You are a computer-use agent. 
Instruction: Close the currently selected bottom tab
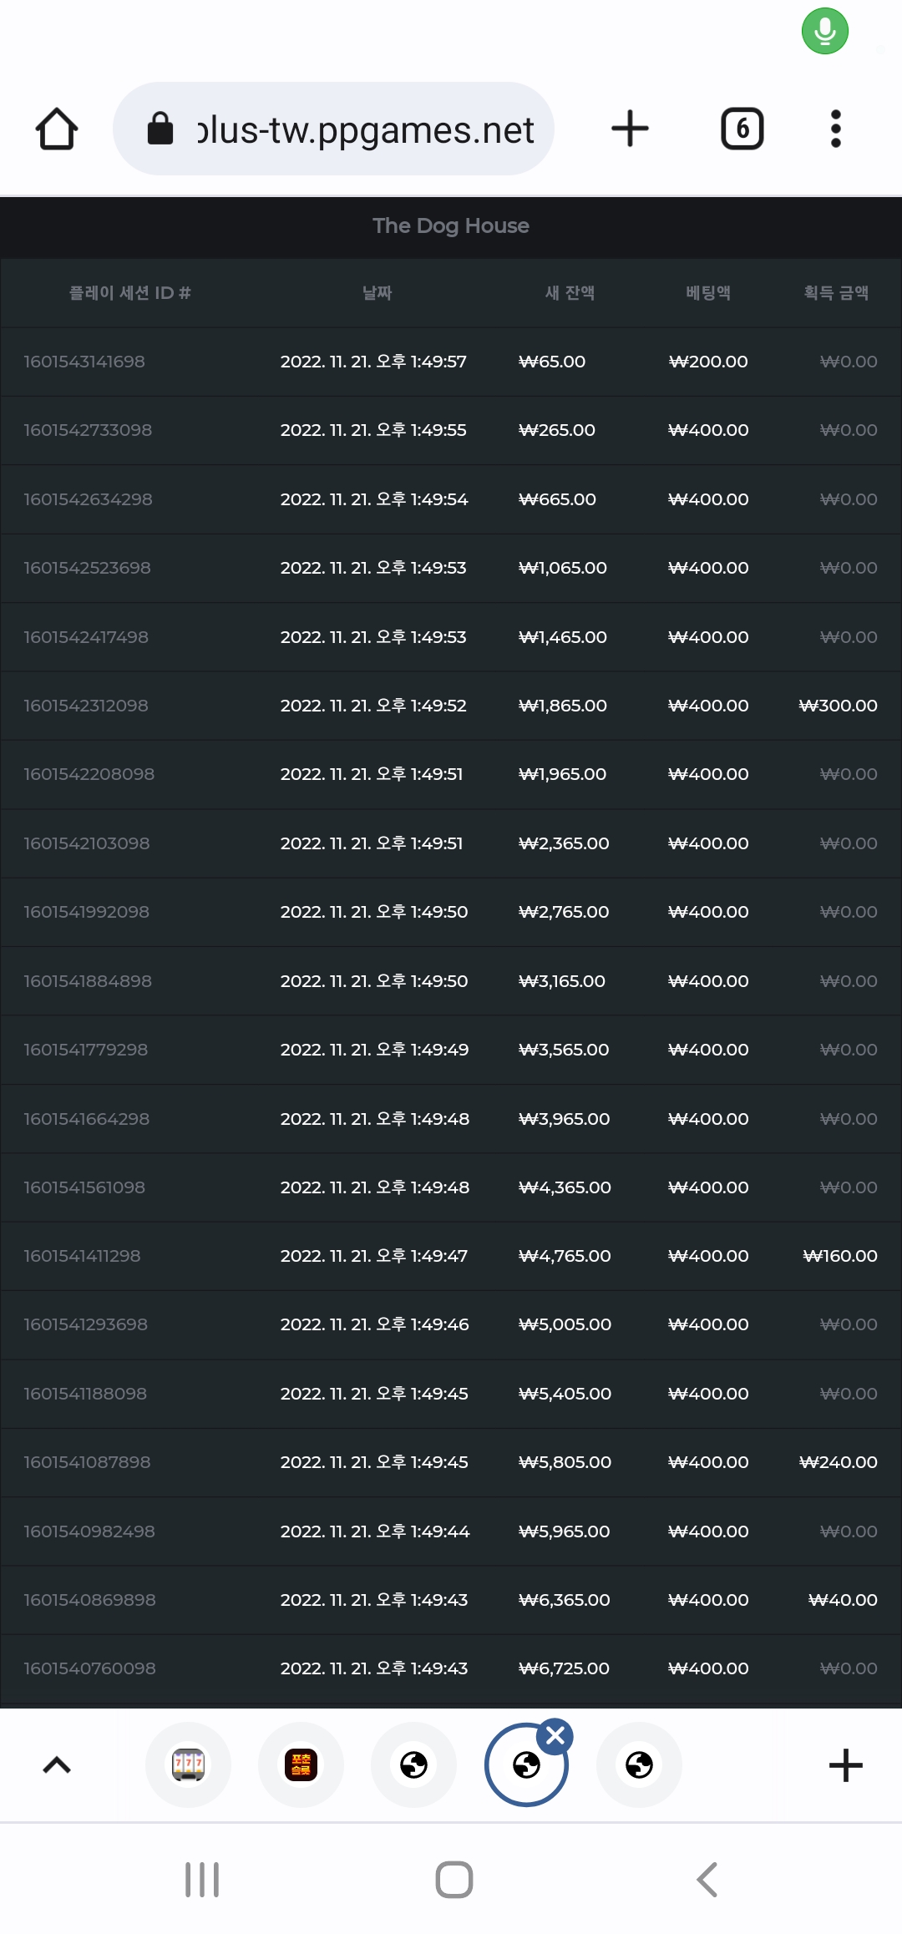pyautogui.click(x=555, y=1736)
